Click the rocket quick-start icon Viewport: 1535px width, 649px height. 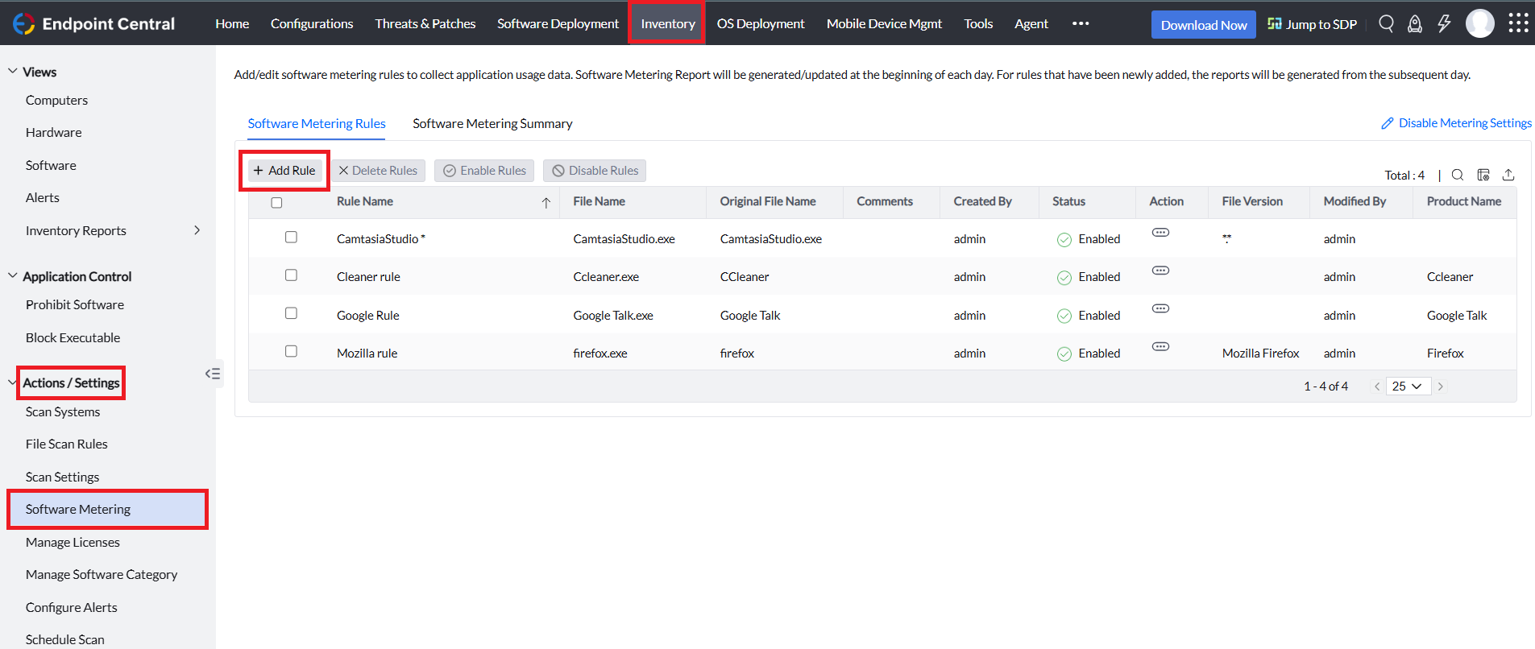[1414, 24]
